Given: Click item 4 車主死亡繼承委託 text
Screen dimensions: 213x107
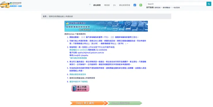Looking at the screenshot, I should 108,63.
